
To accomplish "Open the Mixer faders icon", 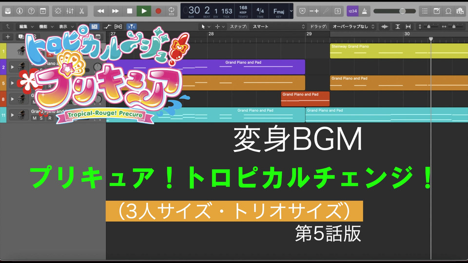I will click(70, 11).
